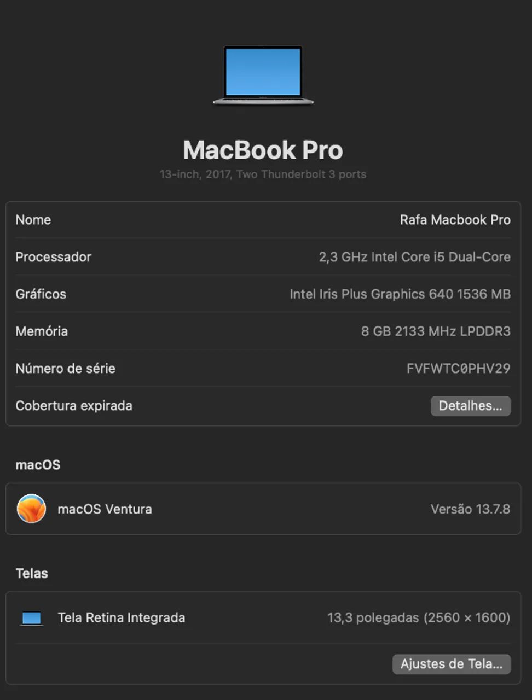Click the 'Telas' section heading
Viewport: 532px width, 700px height.
pos(32,573)
